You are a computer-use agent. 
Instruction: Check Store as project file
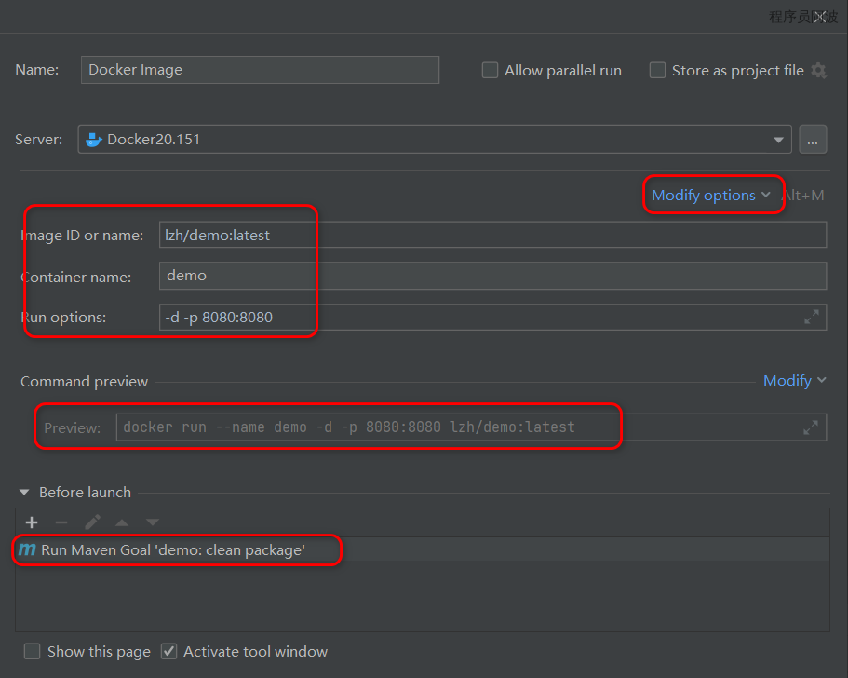(x=657, y=71)
